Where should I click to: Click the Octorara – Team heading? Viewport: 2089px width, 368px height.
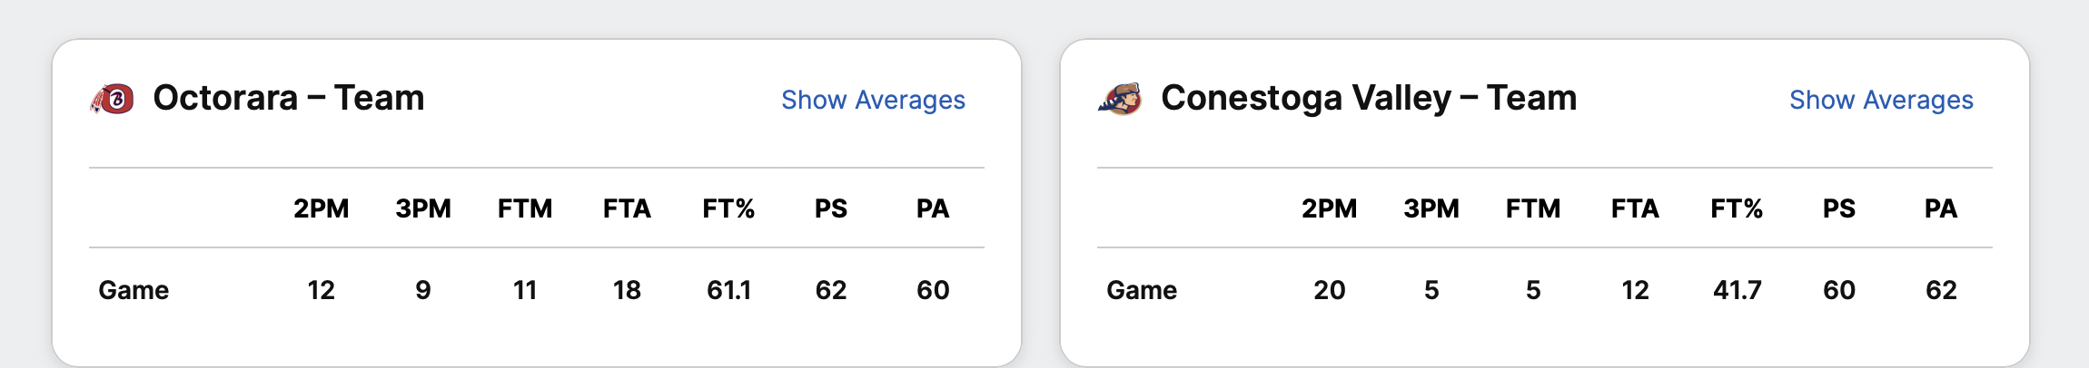289,98
